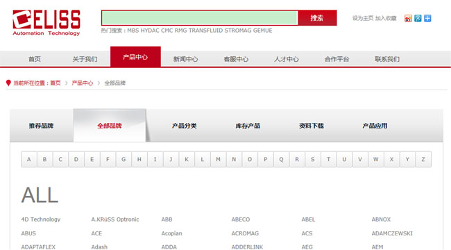Go to 首页 in the main navigation
The width and height of the screenshot is (451, 250).
(x=35, y=59)
